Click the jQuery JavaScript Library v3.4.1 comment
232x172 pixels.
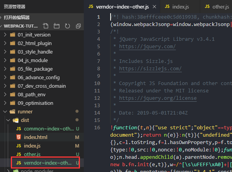167,39
